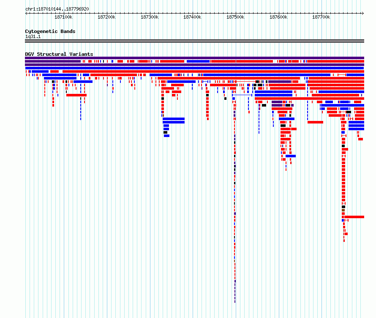376x318 pixels.
Task: Click the chr1:187010144..187796920 region label
Action: click(57, 9)
